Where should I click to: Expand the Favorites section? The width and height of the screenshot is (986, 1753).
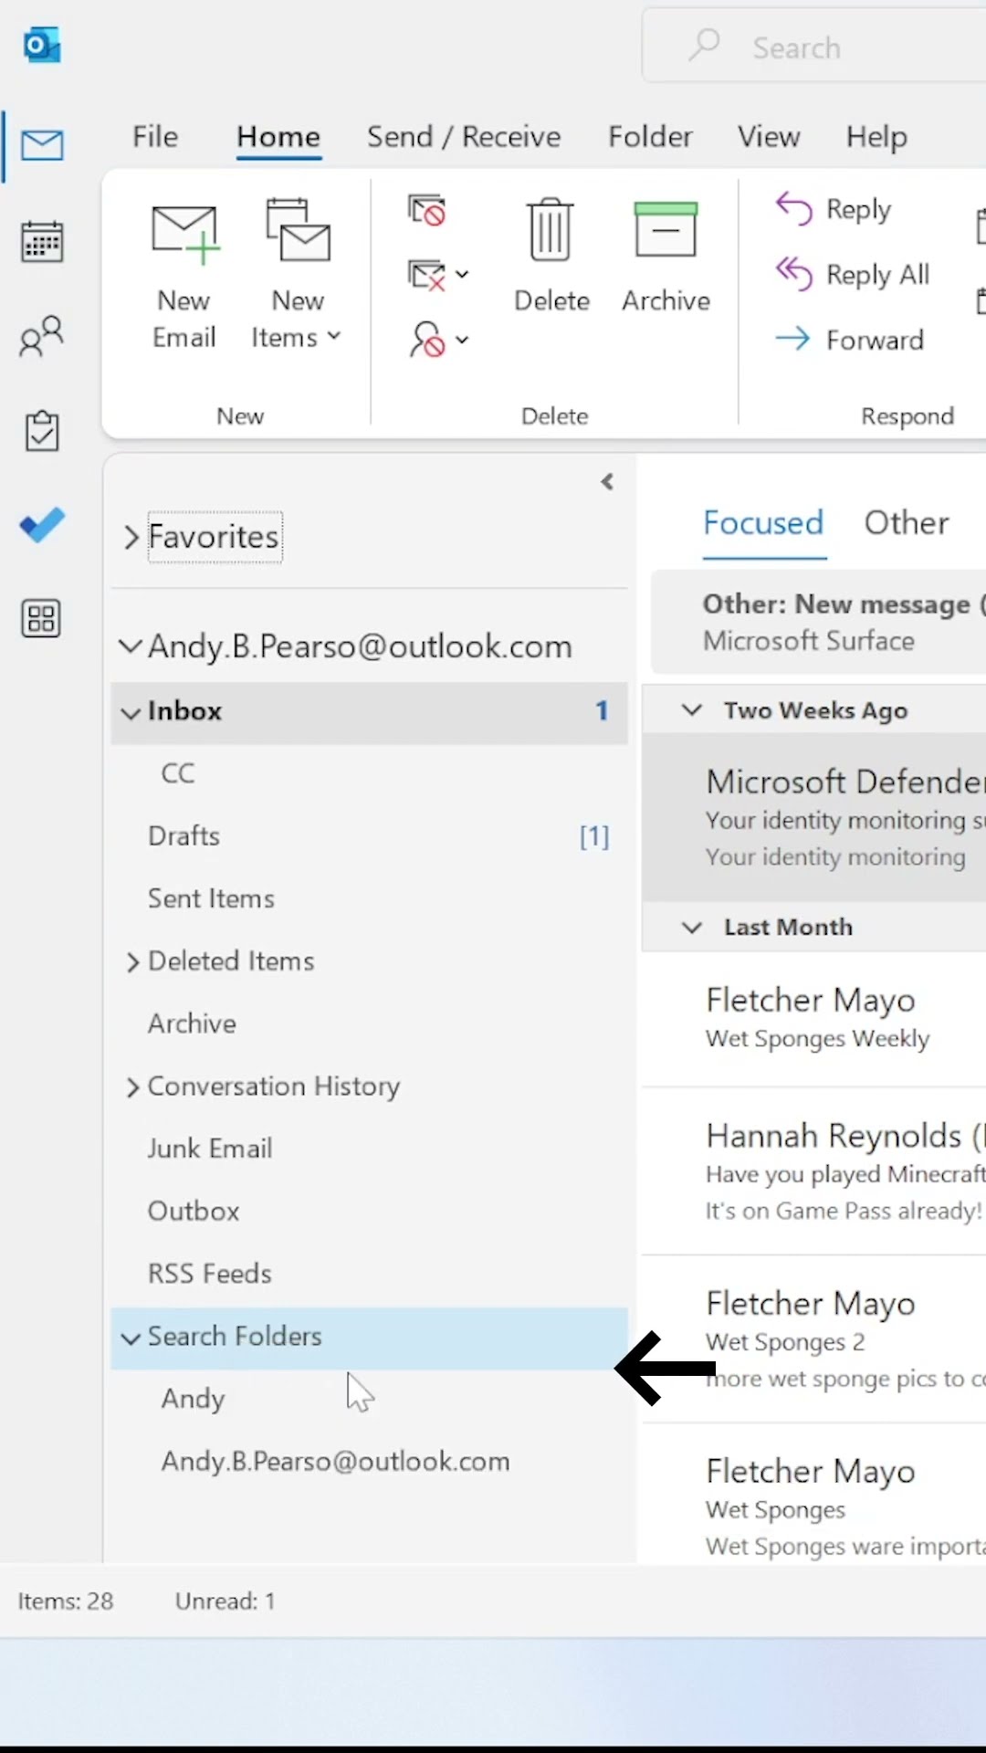131,537
